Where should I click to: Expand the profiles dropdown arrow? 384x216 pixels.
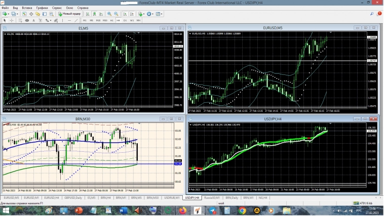click(18, 14)
